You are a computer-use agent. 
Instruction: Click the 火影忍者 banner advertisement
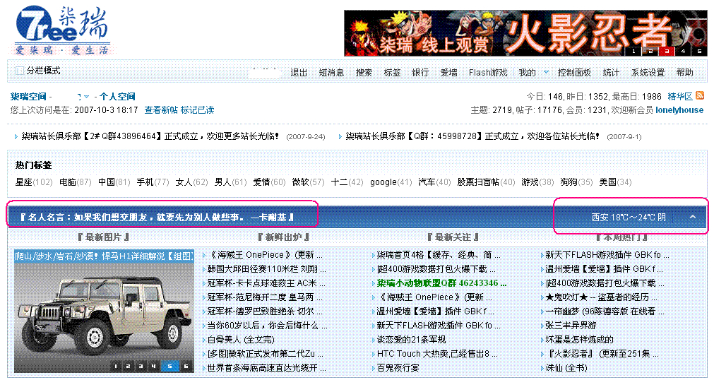tap(525, 33)
